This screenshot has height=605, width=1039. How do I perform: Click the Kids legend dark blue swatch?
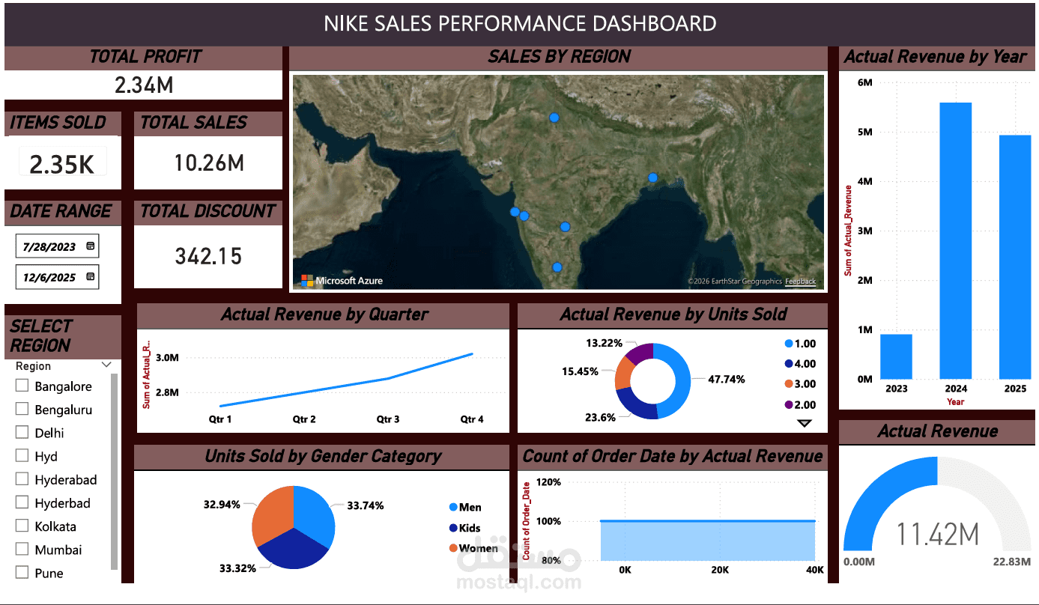[453, 528]
